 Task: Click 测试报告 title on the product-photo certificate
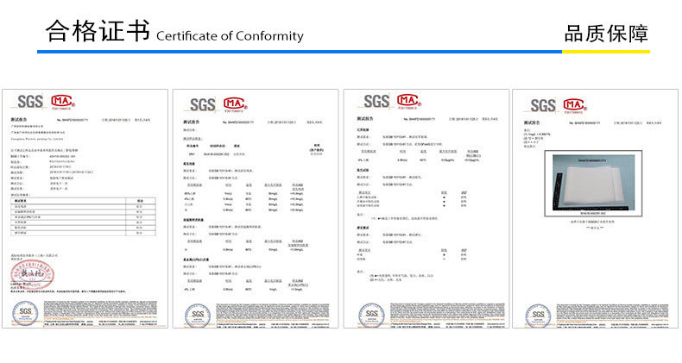click(532, 123)
